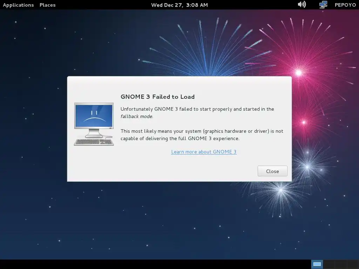Screen dimensions: 359x269
Task: Open the Applications menu
Action: [x=18, y=5]
